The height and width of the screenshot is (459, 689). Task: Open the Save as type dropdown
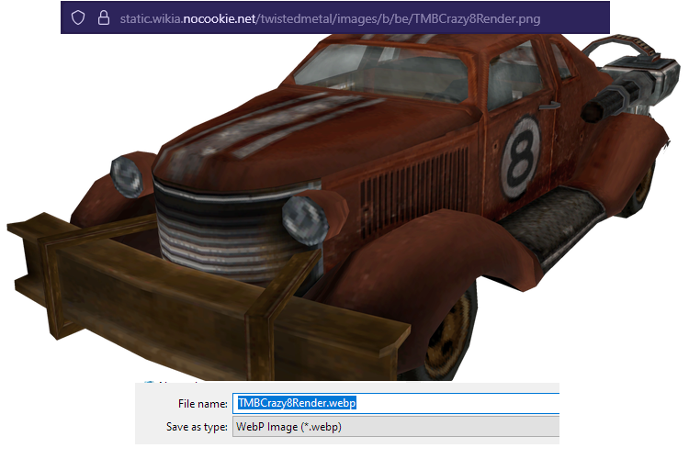(396, 427)
